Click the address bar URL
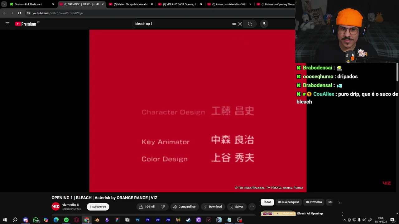 [58, 13]
